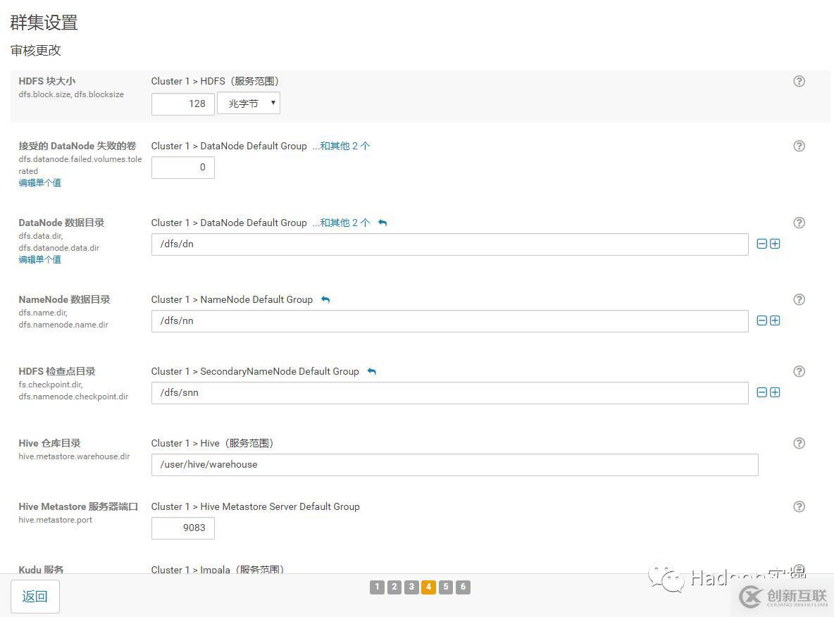Go to wizard step 3
This screenshot has height=617, width=834.
(x=411, y=587)
